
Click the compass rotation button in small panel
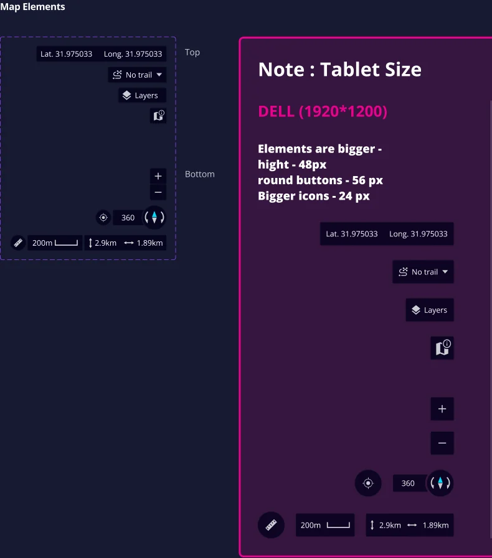point(154,217)
